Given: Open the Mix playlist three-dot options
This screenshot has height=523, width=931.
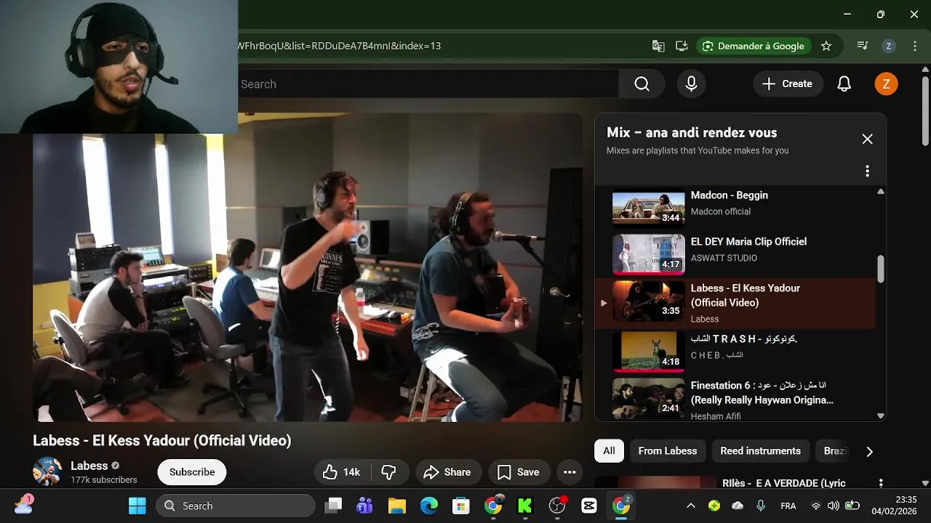Looking at the screenshot, I should click(x=867, y=171).
